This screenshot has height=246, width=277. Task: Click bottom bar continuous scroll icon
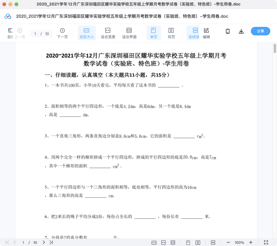pyautogui.click(x=213, y=243)
